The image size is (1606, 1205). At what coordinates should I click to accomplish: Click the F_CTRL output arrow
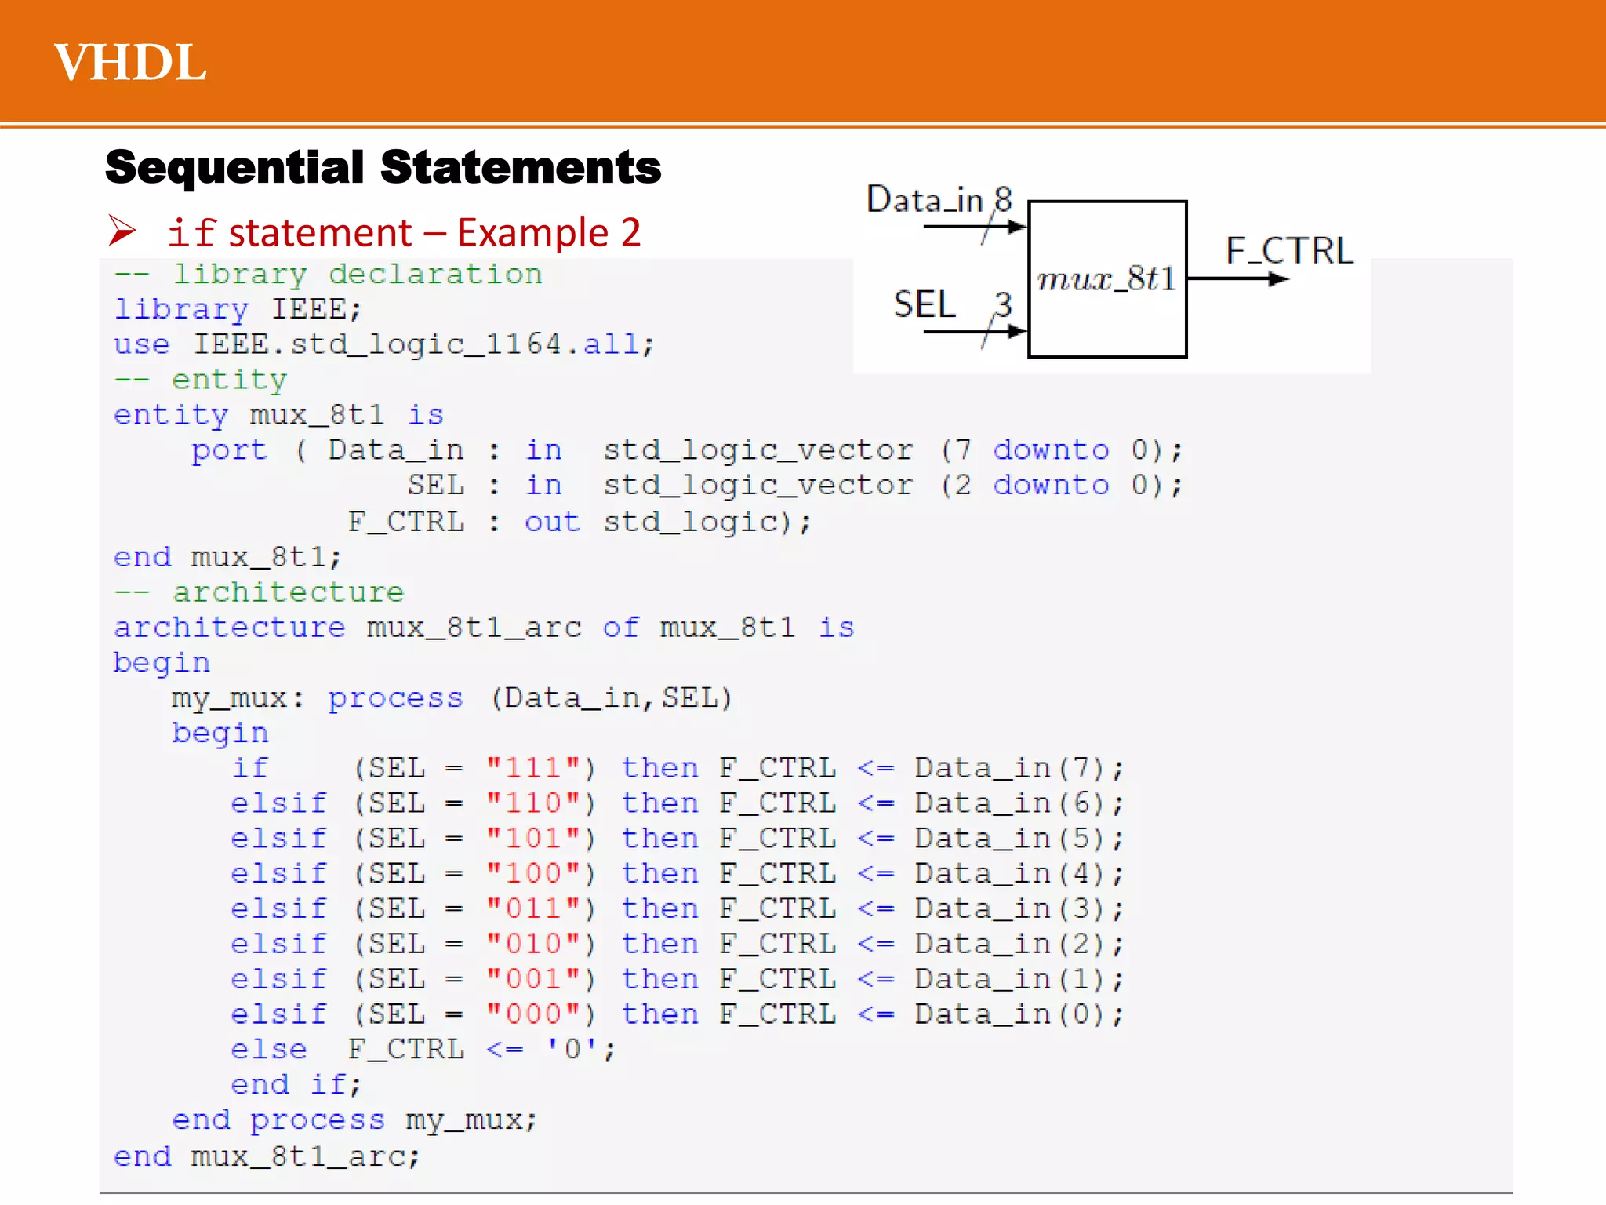pyautogui.click(x=1237, y=278)
